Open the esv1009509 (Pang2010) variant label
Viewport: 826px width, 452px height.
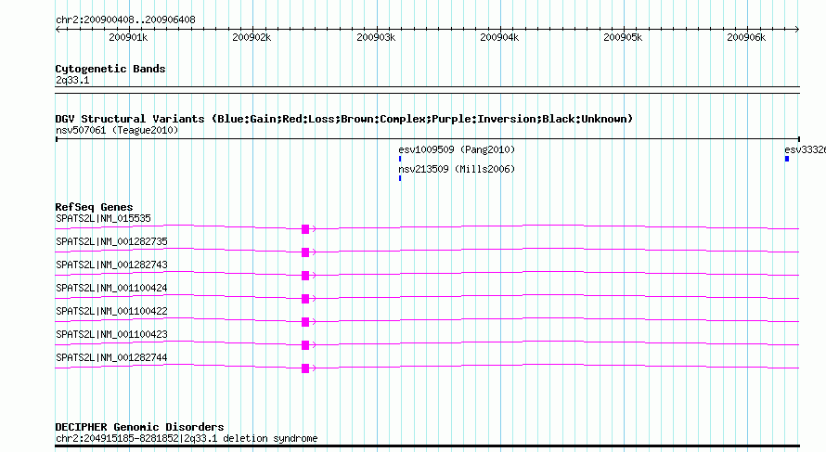(x=457, y=149)
